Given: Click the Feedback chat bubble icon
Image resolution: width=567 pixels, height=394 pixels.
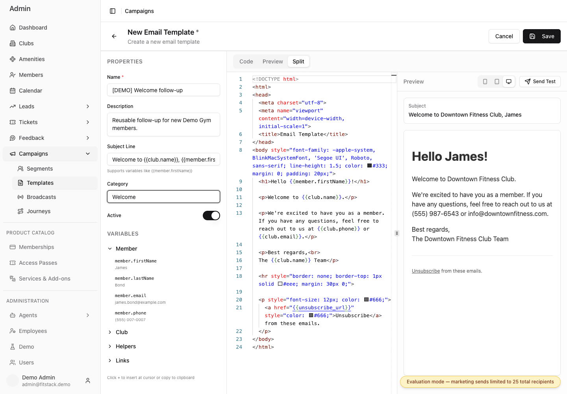Looking at the screenshot, I should coord(13,138).
